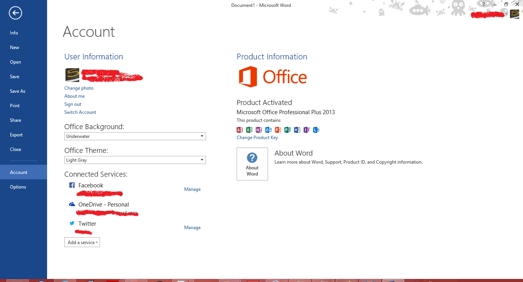523x282 pixels.
Task: Restore down the Word window
Action: (506, 4)
